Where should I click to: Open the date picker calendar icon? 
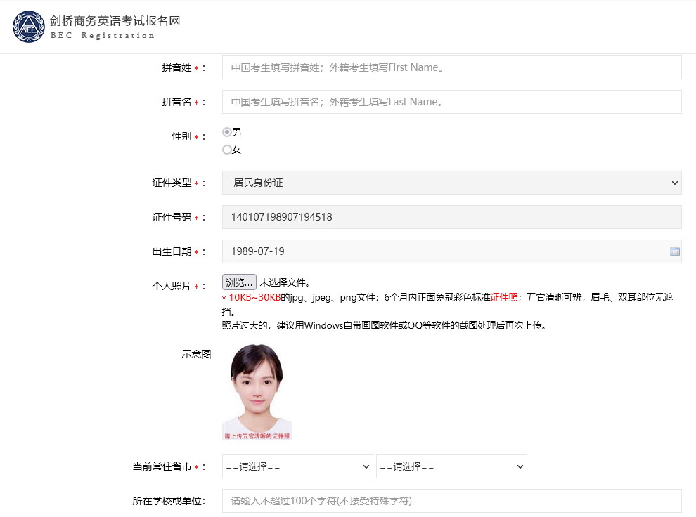674,251
